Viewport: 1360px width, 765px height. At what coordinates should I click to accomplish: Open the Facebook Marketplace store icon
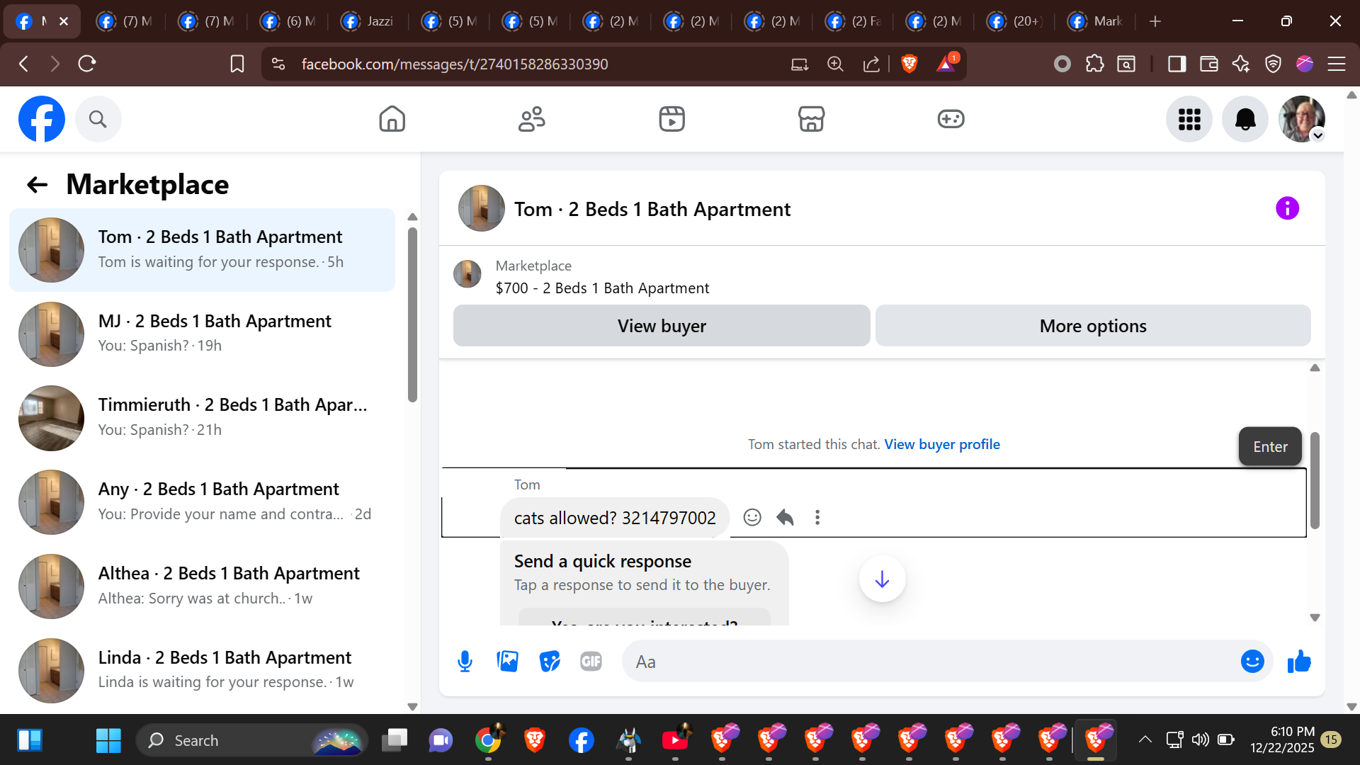pyautogui.click(x=811, y=119)
